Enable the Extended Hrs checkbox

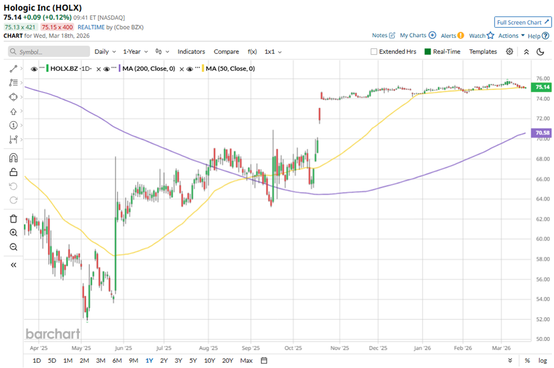click(x=374, y=51)
